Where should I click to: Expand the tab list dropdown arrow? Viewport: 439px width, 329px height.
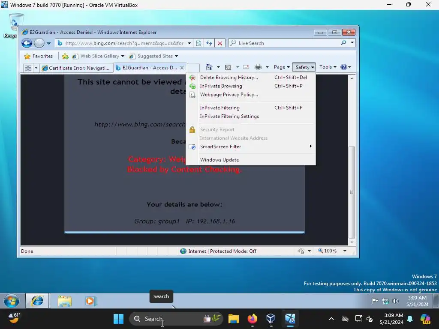36,68
